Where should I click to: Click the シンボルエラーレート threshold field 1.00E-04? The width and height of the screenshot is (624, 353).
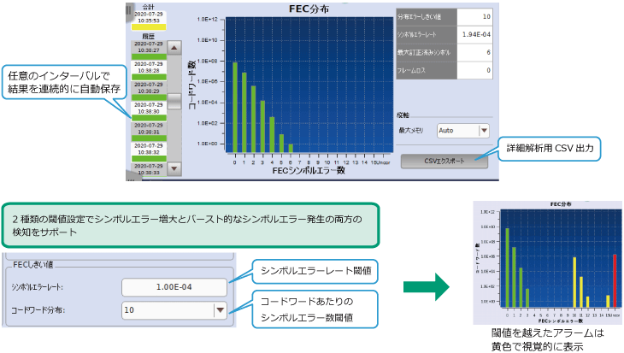click(174, 287)
